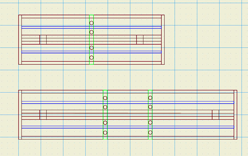Select the small left rectangle in top drawing's middle rail
This screenshot has height=156, width=248.
pyautogui.click(x=43, y=40)
